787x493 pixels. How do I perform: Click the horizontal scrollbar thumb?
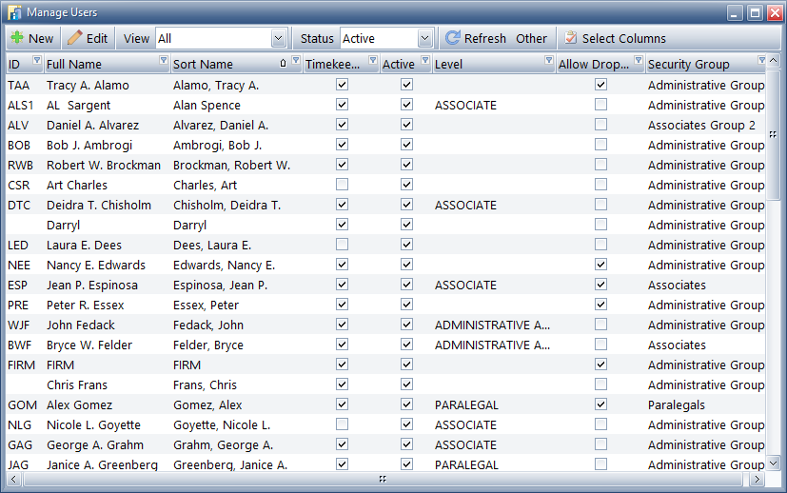click(383, 480)
